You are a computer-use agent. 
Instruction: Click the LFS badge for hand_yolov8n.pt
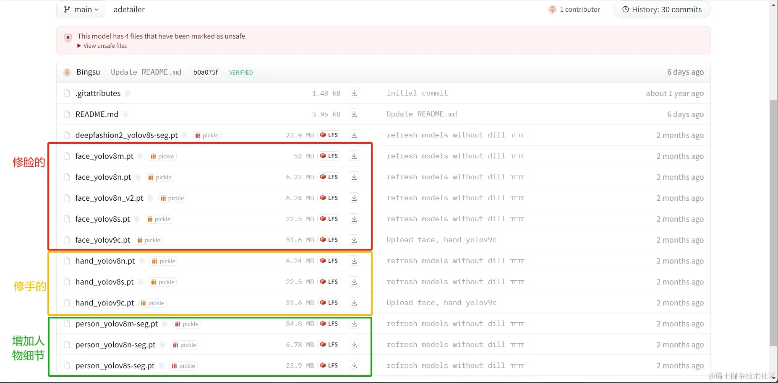329,261
